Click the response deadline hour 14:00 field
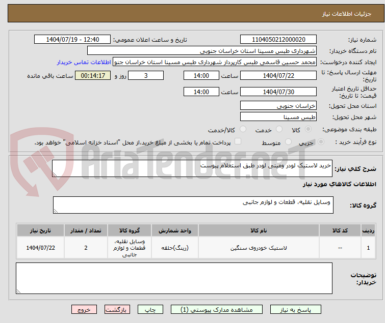385x323 pixels. point(201,75)
